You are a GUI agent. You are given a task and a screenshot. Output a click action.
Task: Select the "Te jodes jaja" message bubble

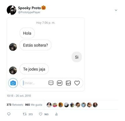(x=34, y=69)
